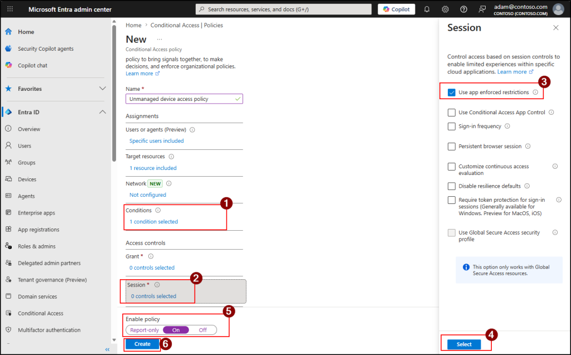Click the Tenant governance (Preview) icon
Screen dimensions: 571x355
tap(8, 279)
